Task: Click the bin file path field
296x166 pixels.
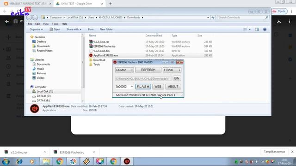Action: point(143,78)
